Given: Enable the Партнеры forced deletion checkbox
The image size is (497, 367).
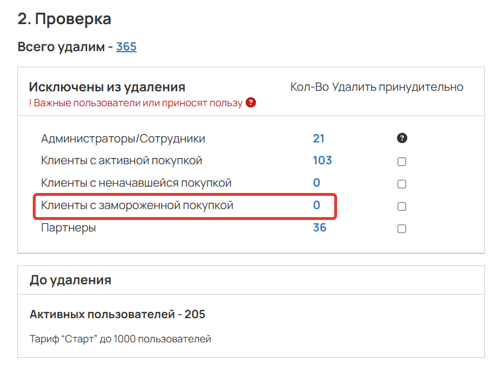Looking at the screenshot, I should (401, 228).
